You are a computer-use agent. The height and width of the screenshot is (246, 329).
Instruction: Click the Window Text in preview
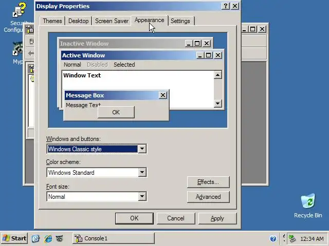(x=82, y=75)
